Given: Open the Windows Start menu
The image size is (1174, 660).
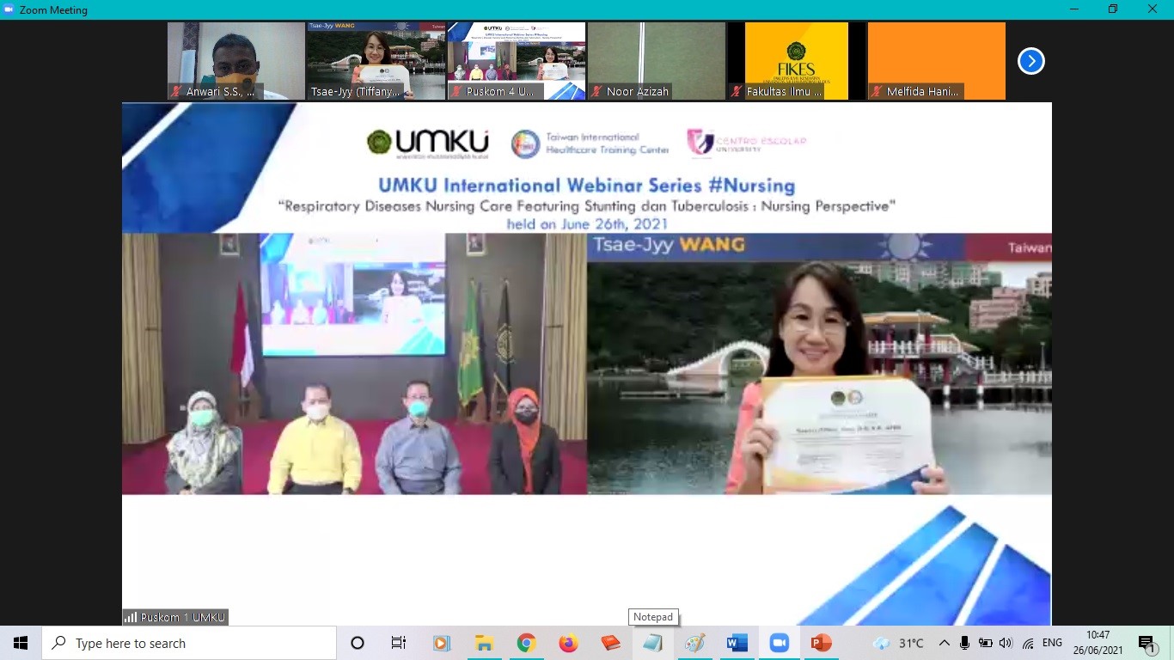Looking at the screenshot, I should pos(21,643).
